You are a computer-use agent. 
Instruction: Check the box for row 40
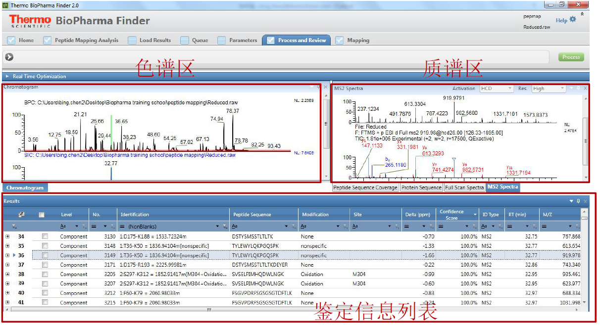(45, 293)
